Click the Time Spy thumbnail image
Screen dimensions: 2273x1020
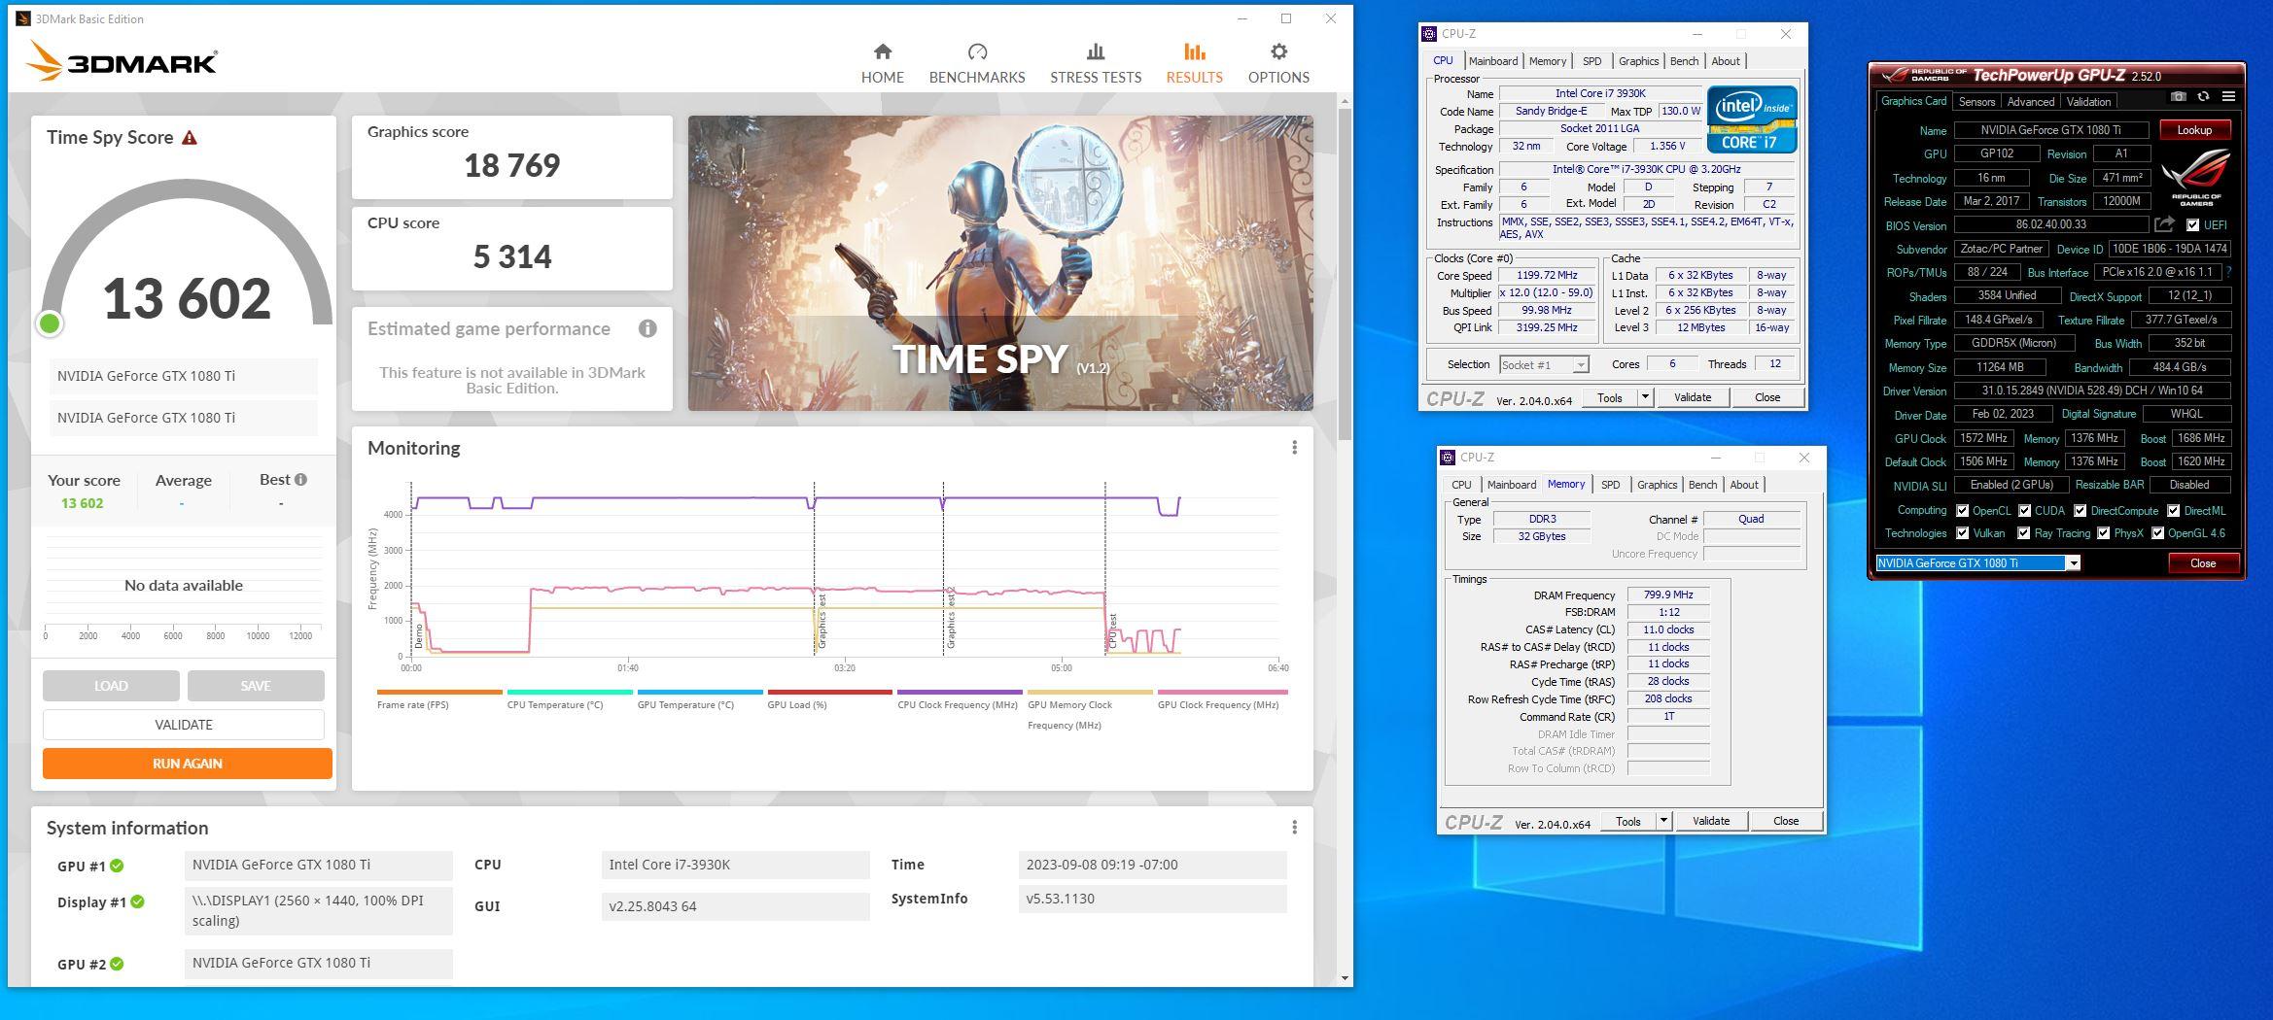click(x=1000, y=263)
